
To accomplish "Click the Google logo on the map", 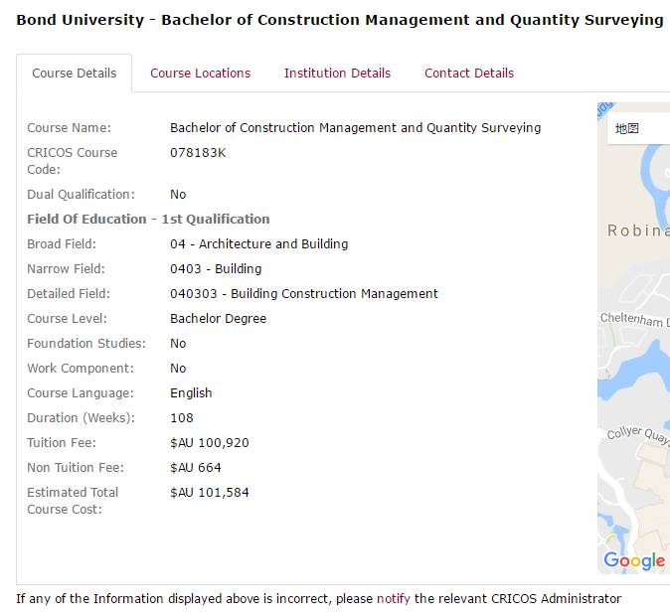I will coord(634,560).
